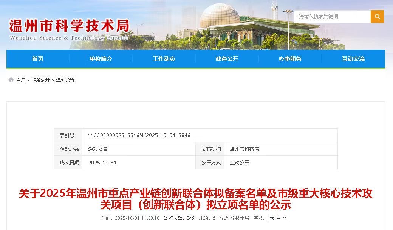Select 政务公开 in the blue navigation bar
Image resolution: width=393 pixels, height=230 pixels.
(227, 59)
